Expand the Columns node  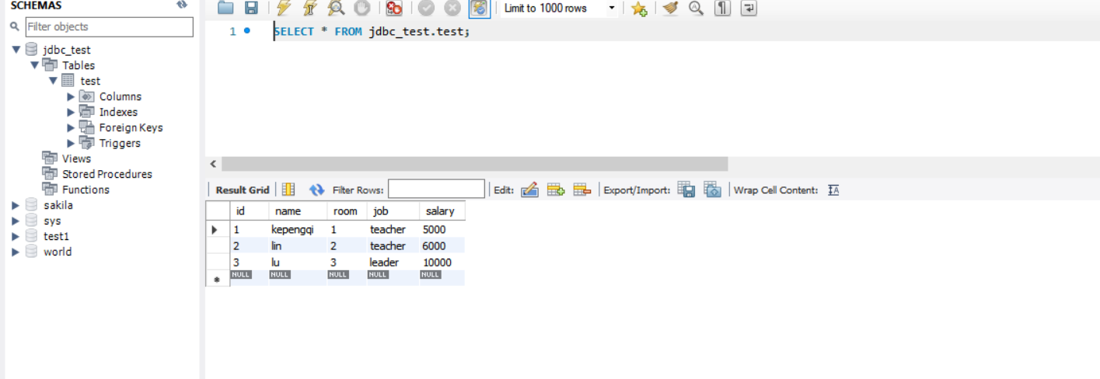coord(71,96)
